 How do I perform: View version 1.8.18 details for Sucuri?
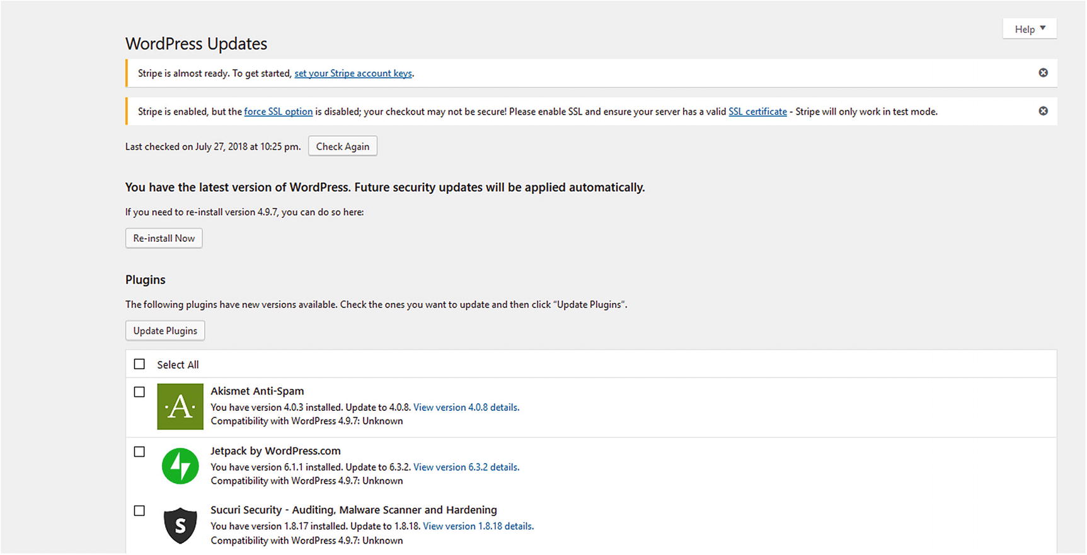(478, 527)
